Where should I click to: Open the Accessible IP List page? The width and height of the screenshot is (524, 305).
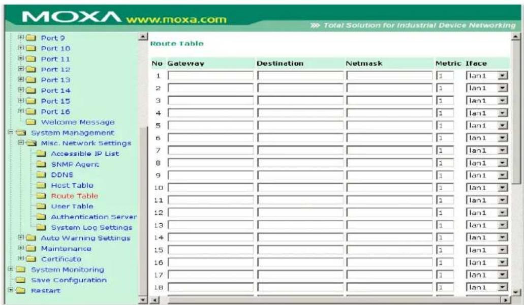[x=85, y=154]
